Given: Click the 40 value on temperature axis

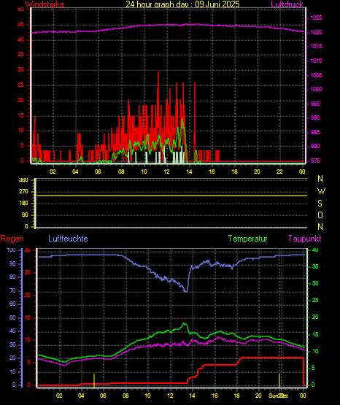Looking at the screenshot, I should (315, 250).
